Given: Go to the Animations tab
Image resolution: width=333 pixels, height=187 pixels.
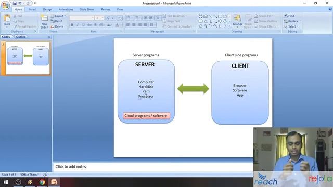Looking at the screenshot, I should (66, 9).
